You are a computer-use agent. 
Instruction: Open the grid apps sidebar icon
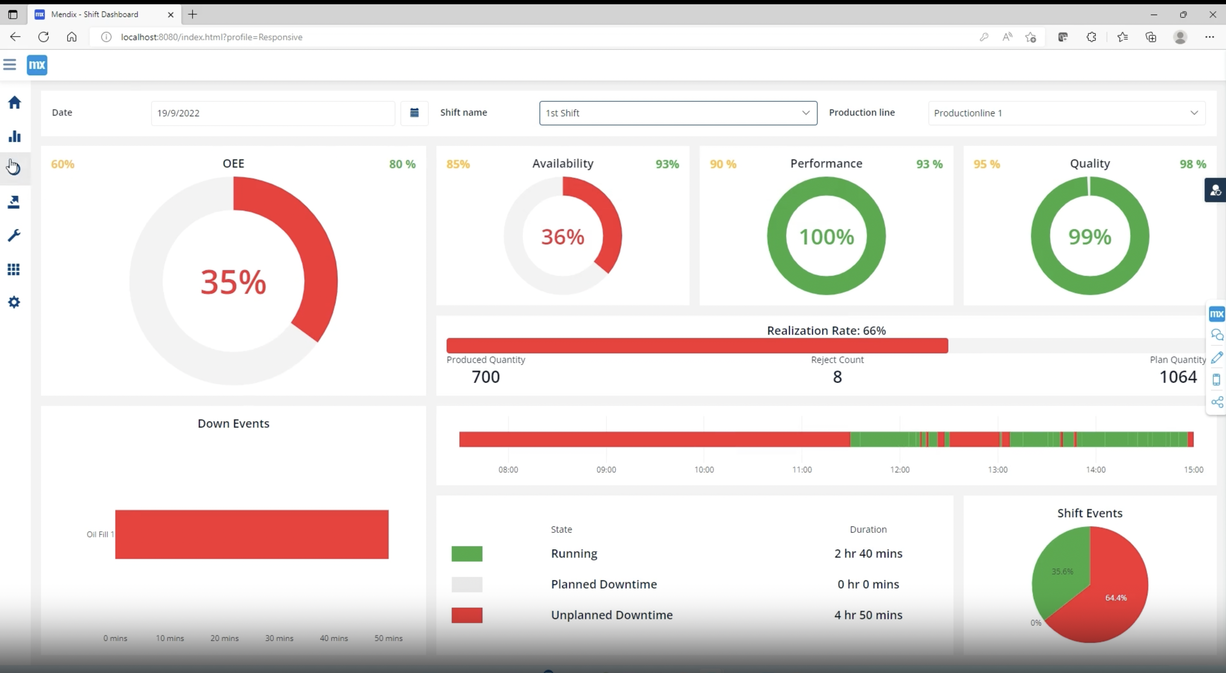click(x=14, y=269)
